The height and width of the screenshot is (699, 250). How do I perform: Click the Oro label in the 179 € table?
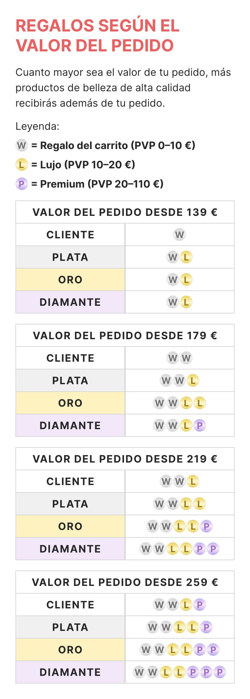(70, 403)
